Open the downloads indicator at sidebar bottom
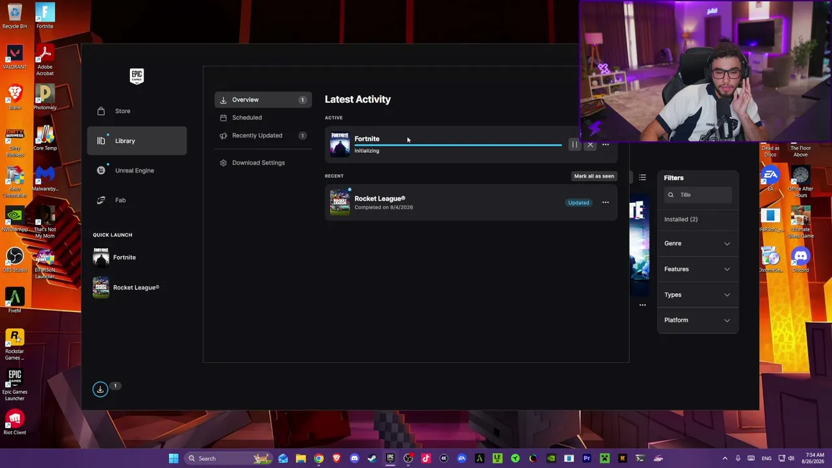Image resolution: width=832 pixels, height=468 pixels. [x=100, y=389]
